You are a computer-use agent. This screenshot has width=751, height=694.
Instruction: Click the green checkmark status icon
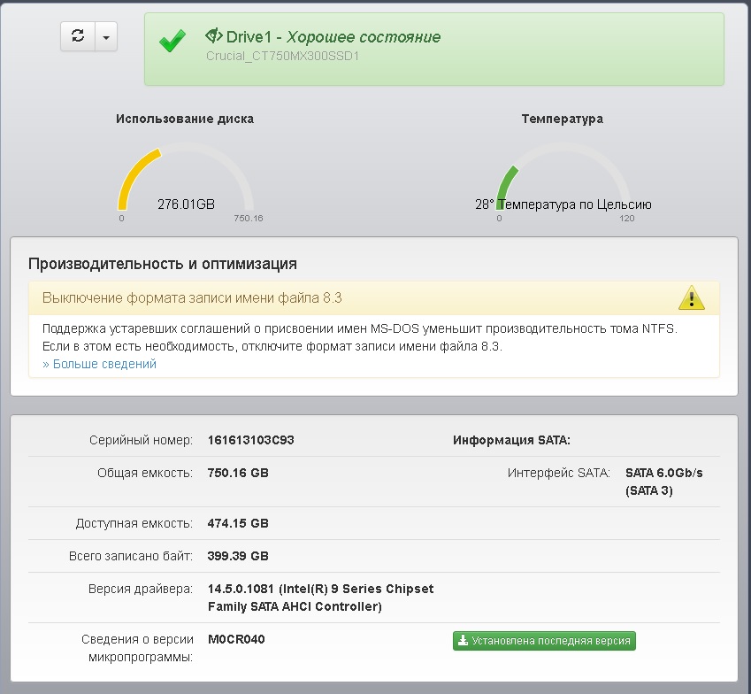click(172, 41)
